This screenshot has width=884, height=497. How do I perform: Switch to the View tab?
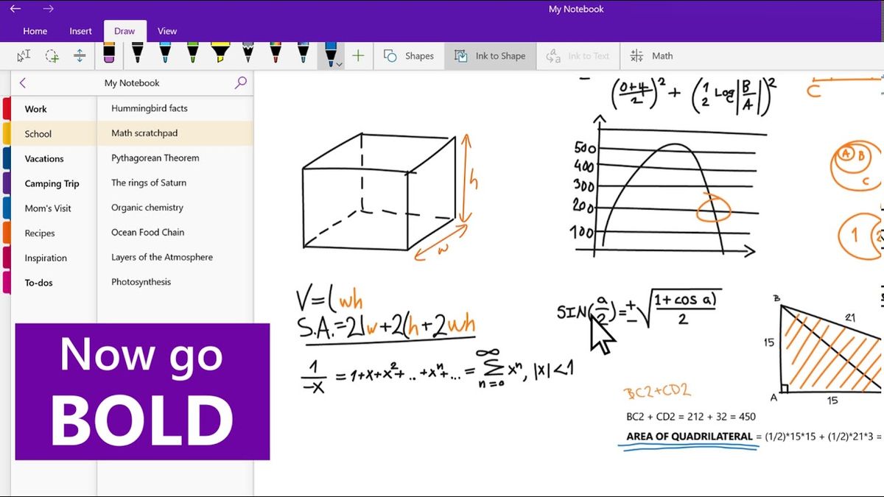point(167,31)
